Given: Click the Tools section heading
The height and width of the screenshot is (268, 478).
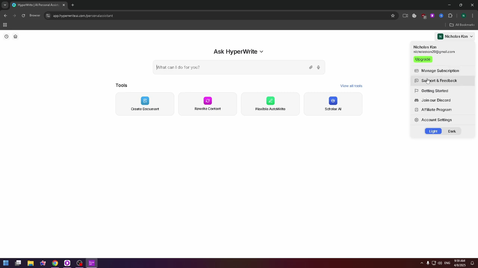Looking at the screenshot, I should click(121, 85).
